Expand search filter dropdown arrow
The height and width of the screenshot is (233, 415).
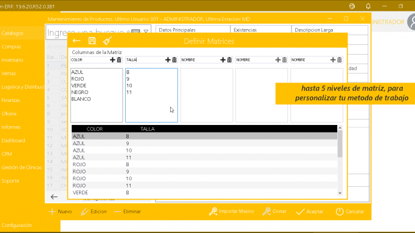[146, 32]
